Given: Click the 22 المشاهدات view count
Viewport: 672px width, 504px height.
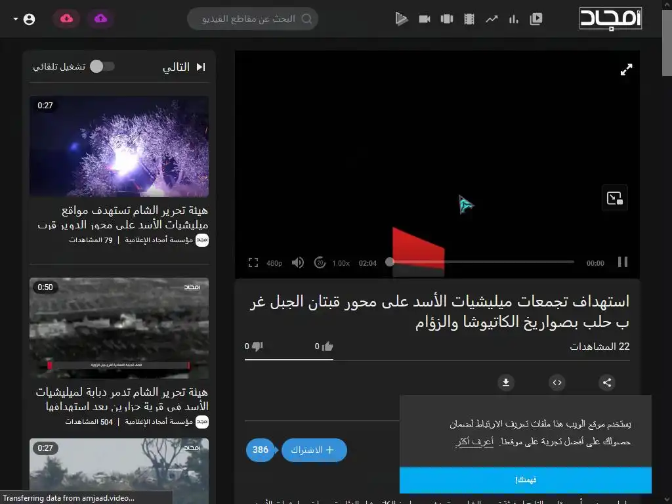Looking at the screenshot, I should tap(600, 346).
